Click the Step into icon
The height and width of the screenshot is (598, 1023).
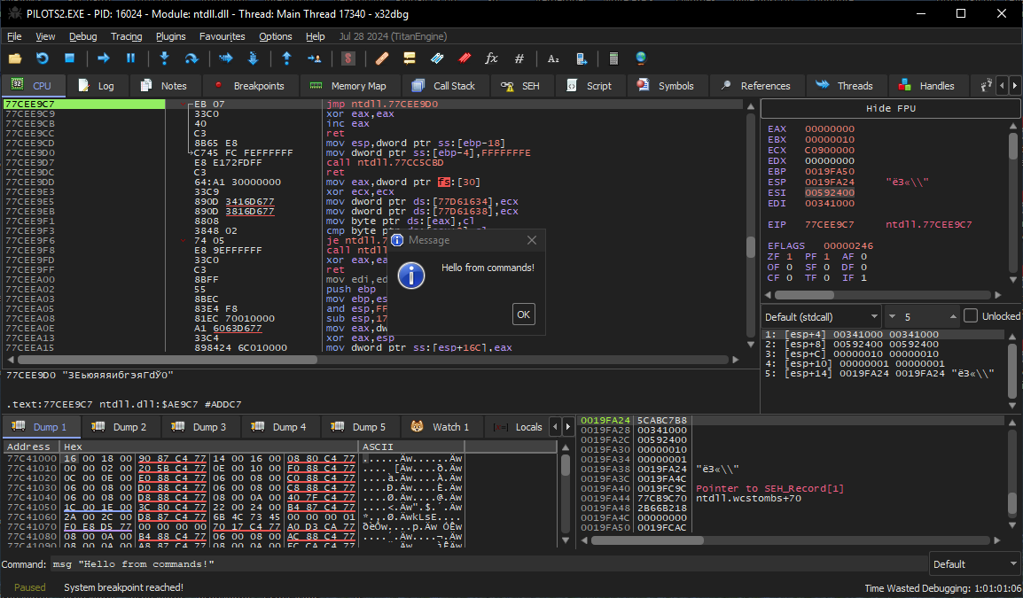pyautogui.click(x=164, y=58)
